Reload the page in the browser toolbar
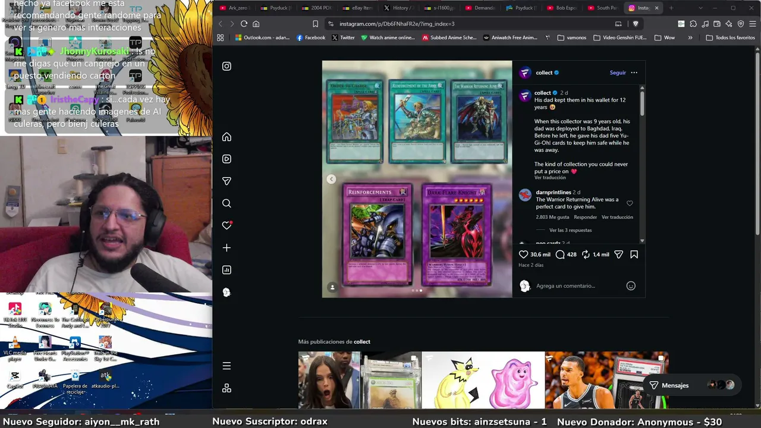Screen dimensions: 761x428 pyautogui.click(x=244, y=24)
